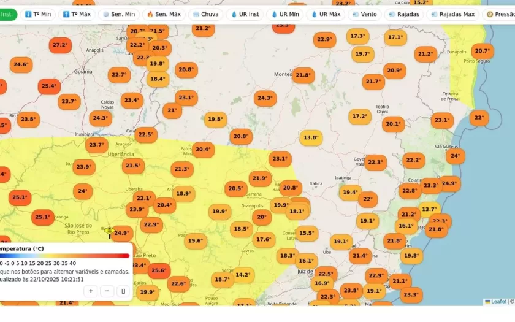This screenshot has width=515, height=322.
Task: Click the temperature color gradient scale
Action: coord(64,256)
